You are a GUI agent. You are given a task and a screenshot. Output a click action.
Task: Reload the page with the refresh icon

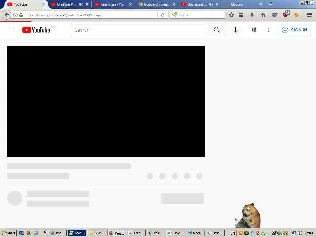click(x=162, y=15)
